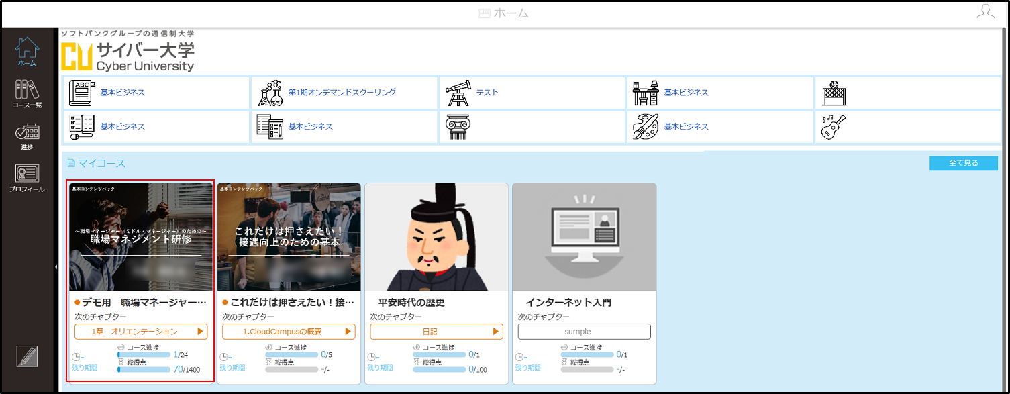This screenshot has width=1010, height=394.
Task: Click the page's vertical scrollbar on the right
Action: 1004,208
